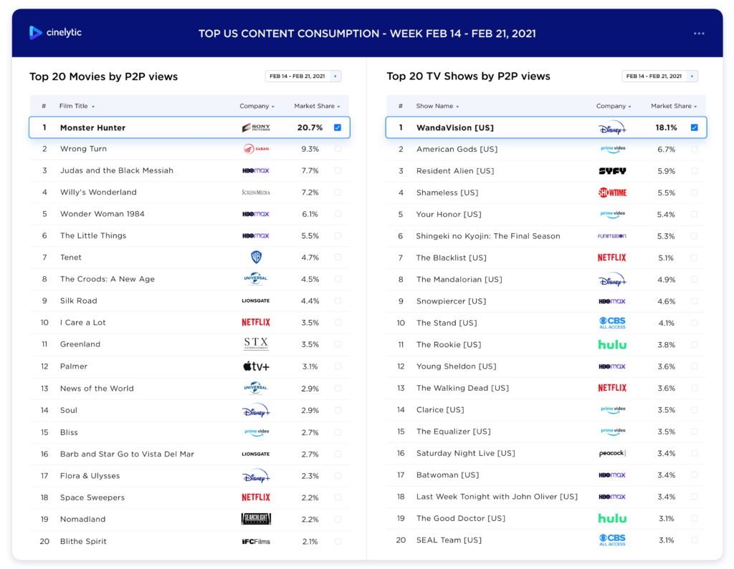Click the Apple TV+ logo for Palmer
The image size is (734, 569).
click(x=256, y=366)
